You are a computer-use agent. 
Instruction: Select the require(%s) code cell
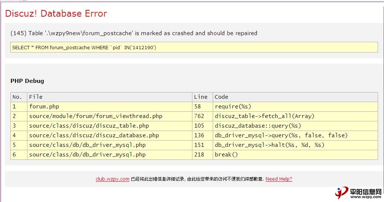coord(295,107)
